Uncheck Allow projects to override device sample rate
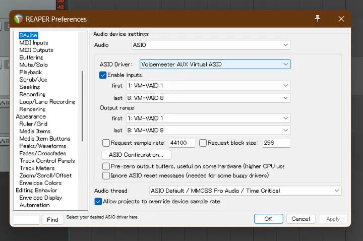363x241 pixels. point(98,201)
